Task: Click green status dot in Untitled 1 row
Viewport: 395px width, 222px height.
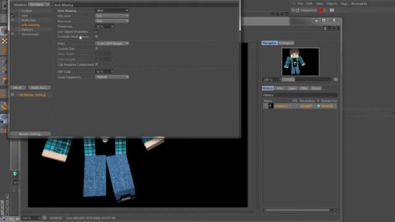Action: 318,106
